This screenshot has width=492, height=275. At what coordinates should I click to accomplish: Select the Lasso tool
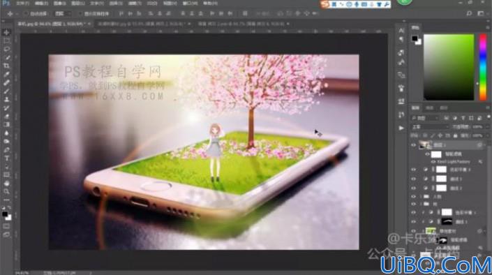tap(6, 50)
